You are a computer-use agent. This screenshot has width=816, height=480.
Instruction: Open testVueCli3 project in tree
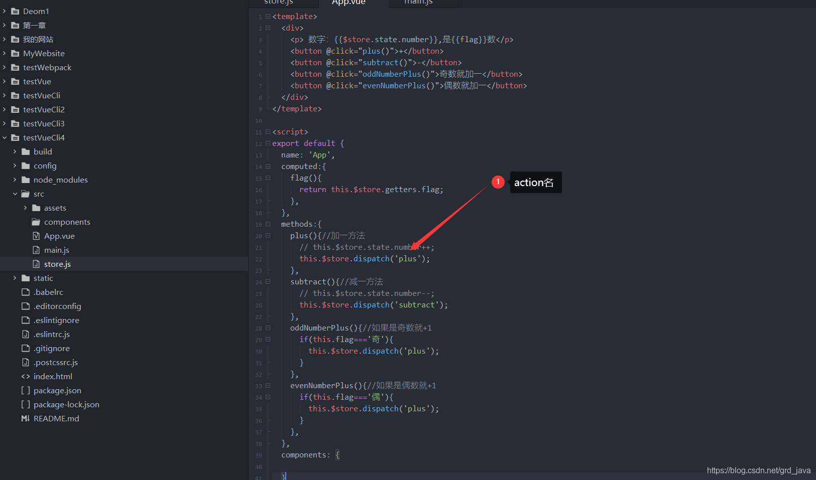tap(124, 123)
